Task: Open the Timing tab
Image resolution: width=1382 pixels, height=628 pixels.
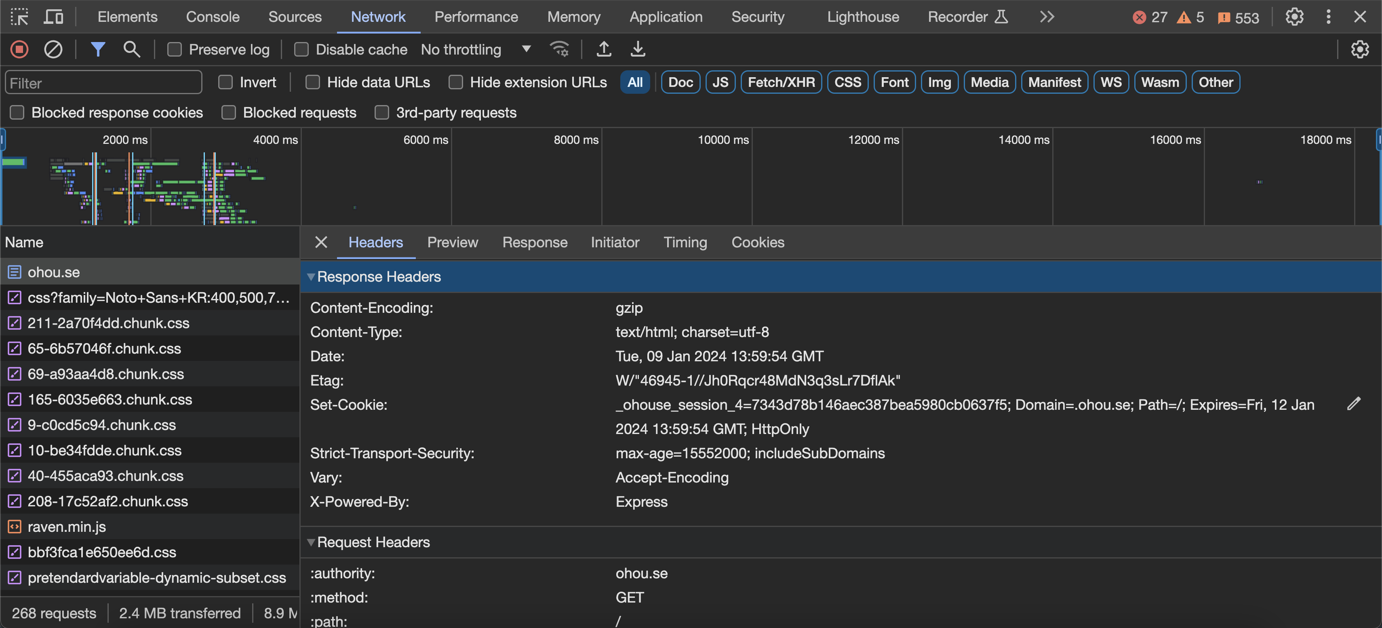Action: (685, 242)
